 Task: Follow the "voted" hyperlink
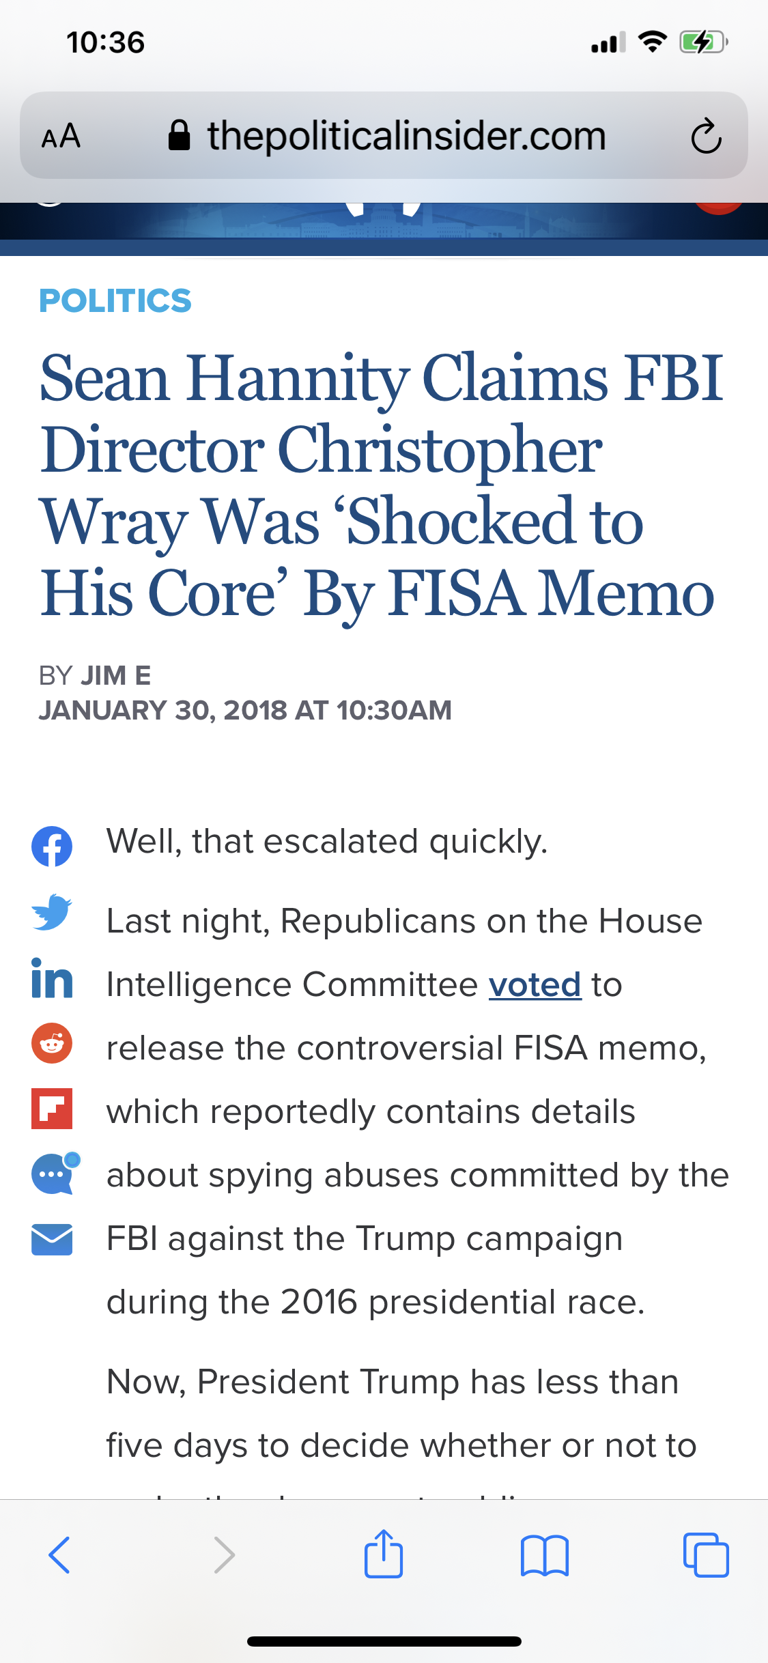[535, 985]
